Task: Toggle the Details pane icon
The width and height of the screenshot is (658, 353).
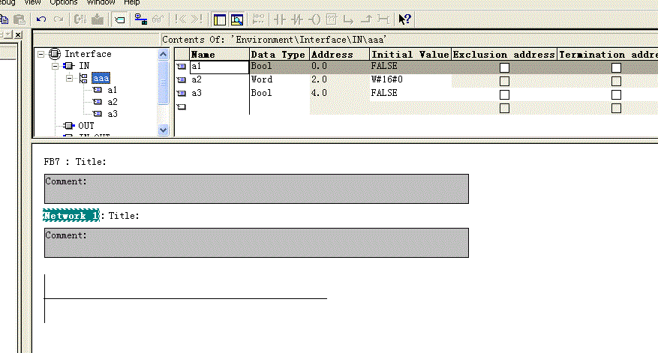Action: 237,19
